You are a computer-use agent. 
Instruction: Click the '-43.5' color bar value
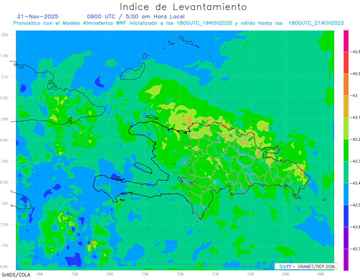pyautogui.click(x=355, y=205)
